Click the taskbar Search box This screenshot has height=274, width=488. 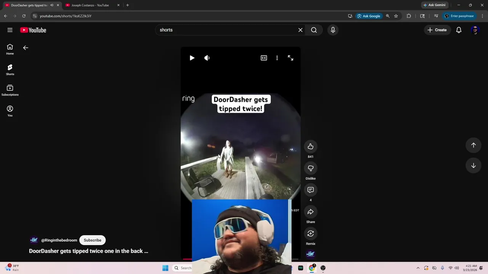coord(182,268)
